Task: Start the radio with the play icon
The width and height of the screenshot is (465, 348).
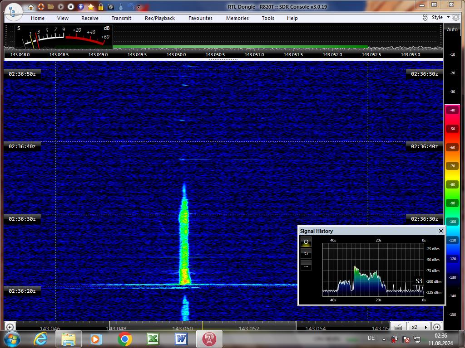Action: [x=61, y=6]
